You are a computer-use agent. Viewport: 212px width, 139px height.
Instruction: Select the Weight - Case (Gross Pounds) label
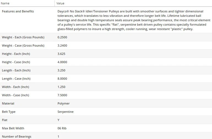(x=23, y=46)
